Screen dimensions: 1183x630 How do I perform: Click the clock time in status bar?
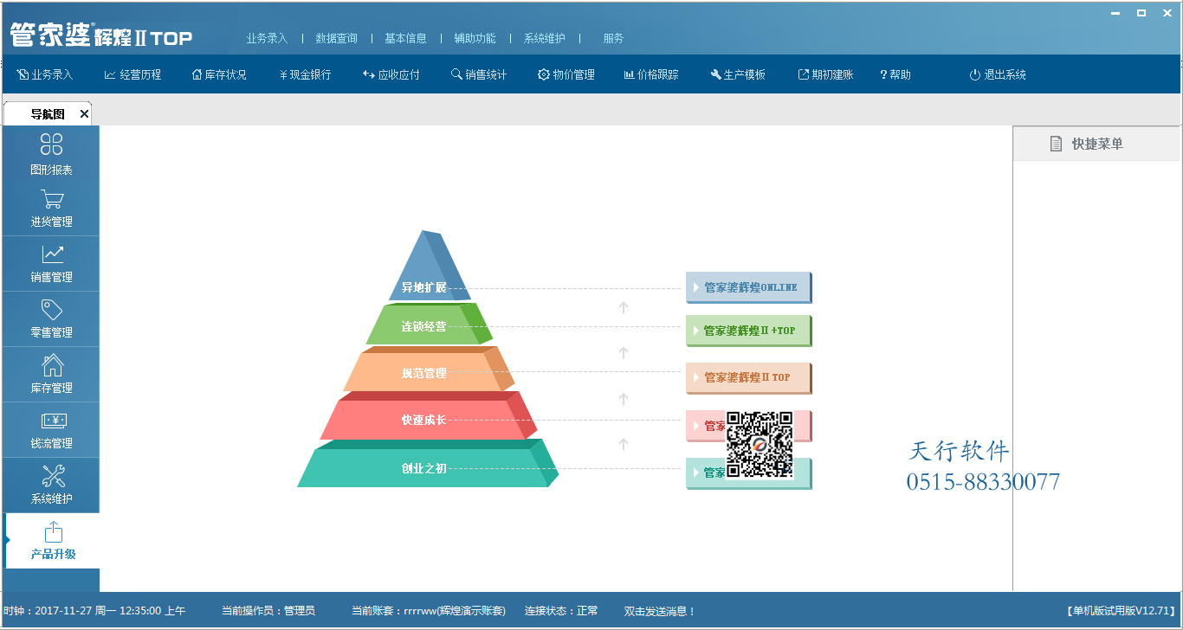[94, 611]
